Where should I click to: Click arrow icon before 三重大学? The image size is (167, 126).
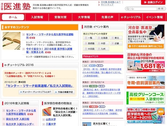44,124
